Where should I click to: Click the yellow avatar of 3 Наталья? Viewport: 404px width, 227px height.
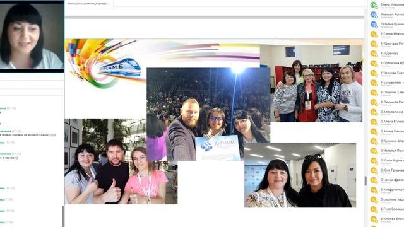374,151
